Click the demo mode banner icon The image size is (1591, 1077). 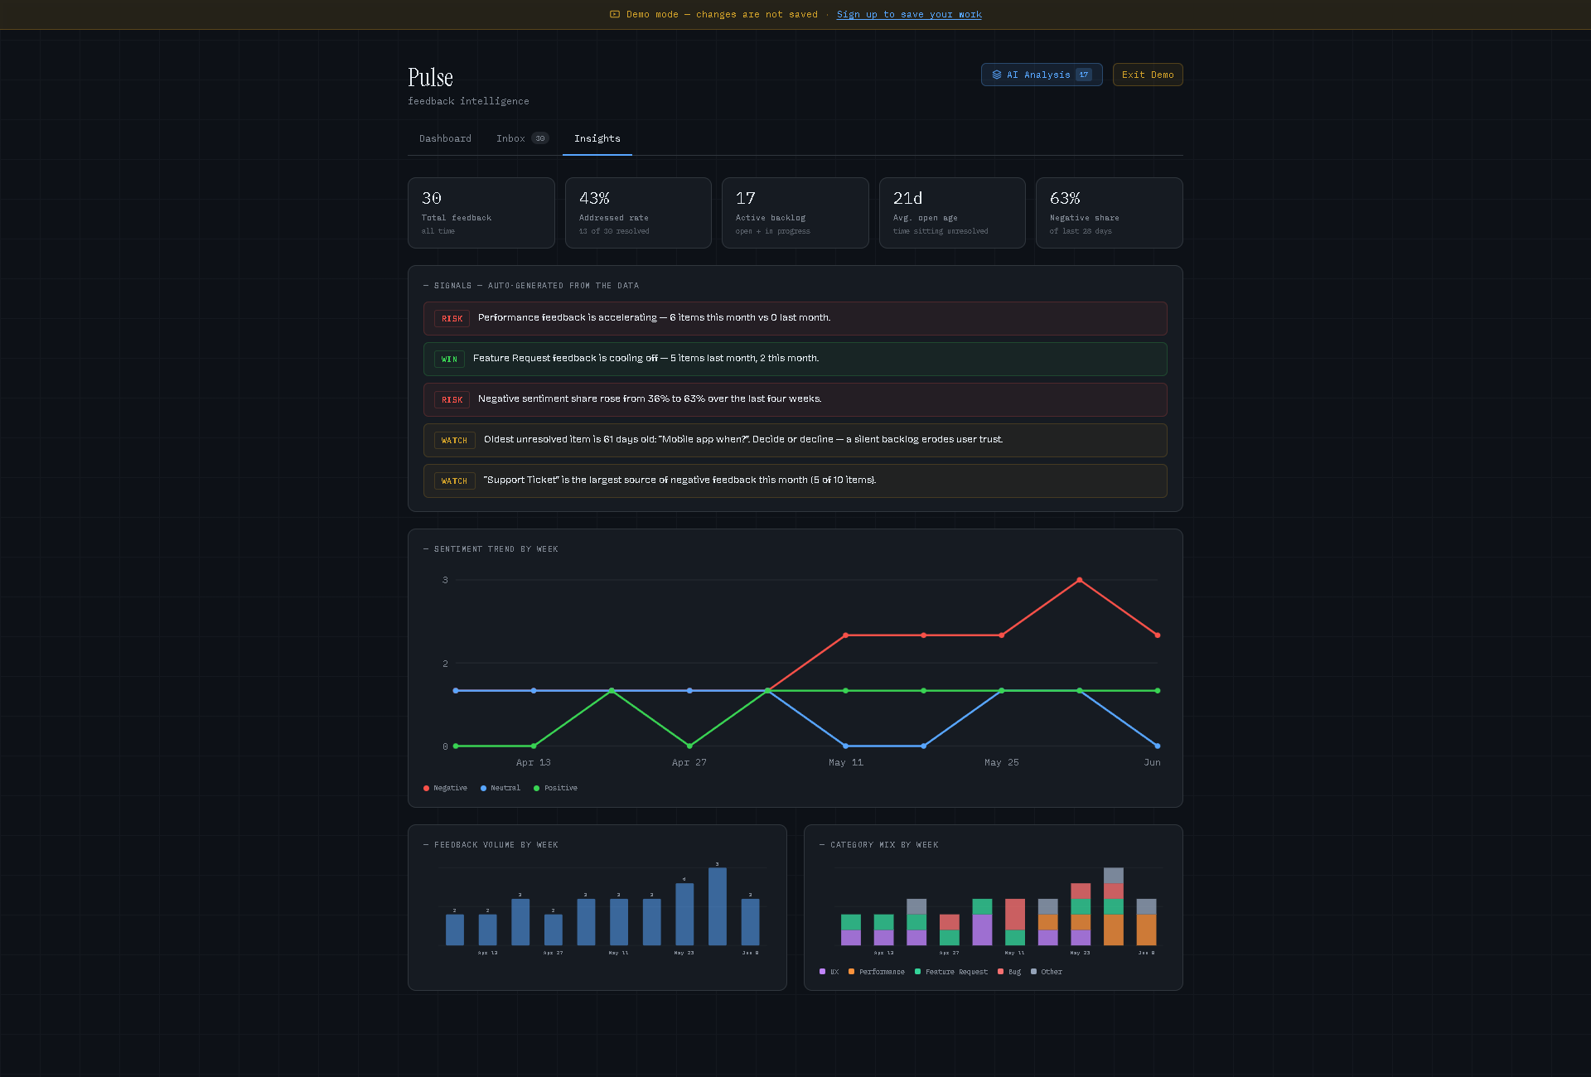(615, 14)
